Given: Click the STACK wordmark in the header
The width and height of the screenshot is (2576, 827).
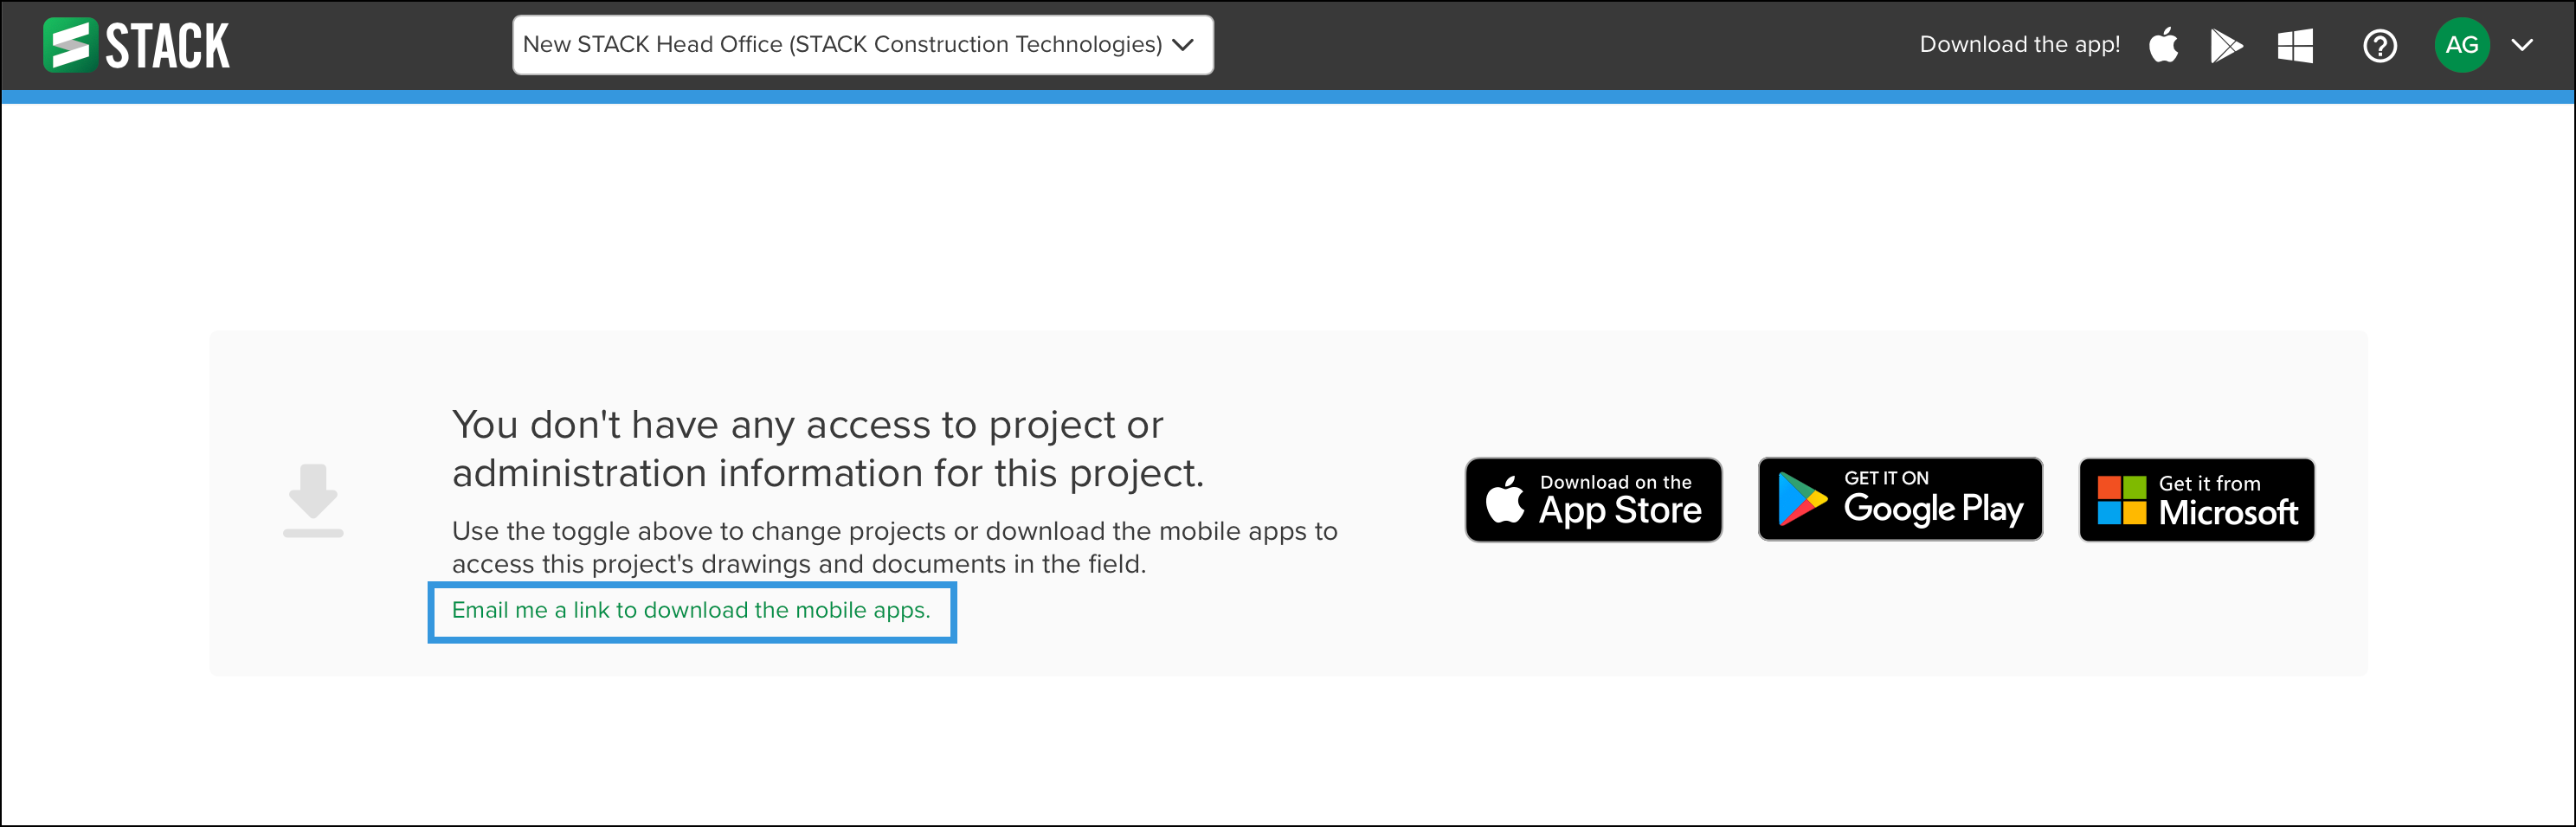Looking at the screenshot, I should pyautogui.click(x=168, y=46).
